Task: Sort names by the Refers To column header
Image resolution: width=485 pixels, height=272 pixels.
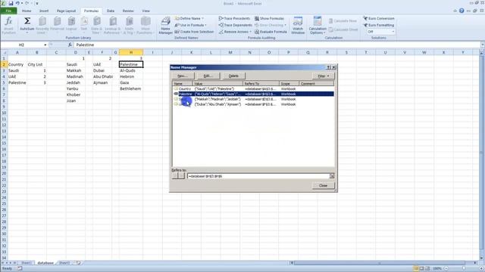Action: click(x=261, y=84)
